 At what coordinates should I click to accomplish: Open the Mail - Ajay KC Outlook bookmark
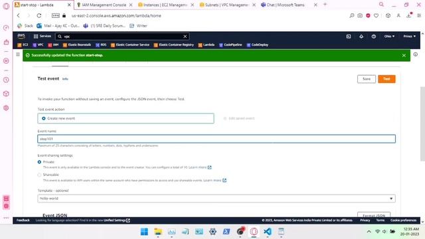pos(58,26)
